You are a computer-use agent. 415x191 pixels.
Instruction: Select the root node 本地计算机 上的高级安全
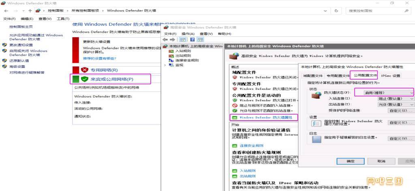(193, 46)
